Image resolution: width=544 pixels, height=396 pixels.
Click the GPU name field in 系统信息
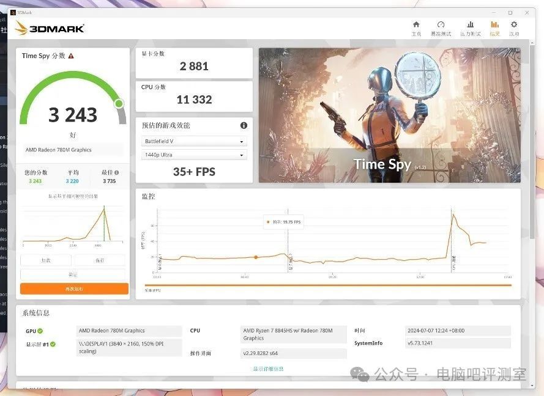[x=129, y=331]
